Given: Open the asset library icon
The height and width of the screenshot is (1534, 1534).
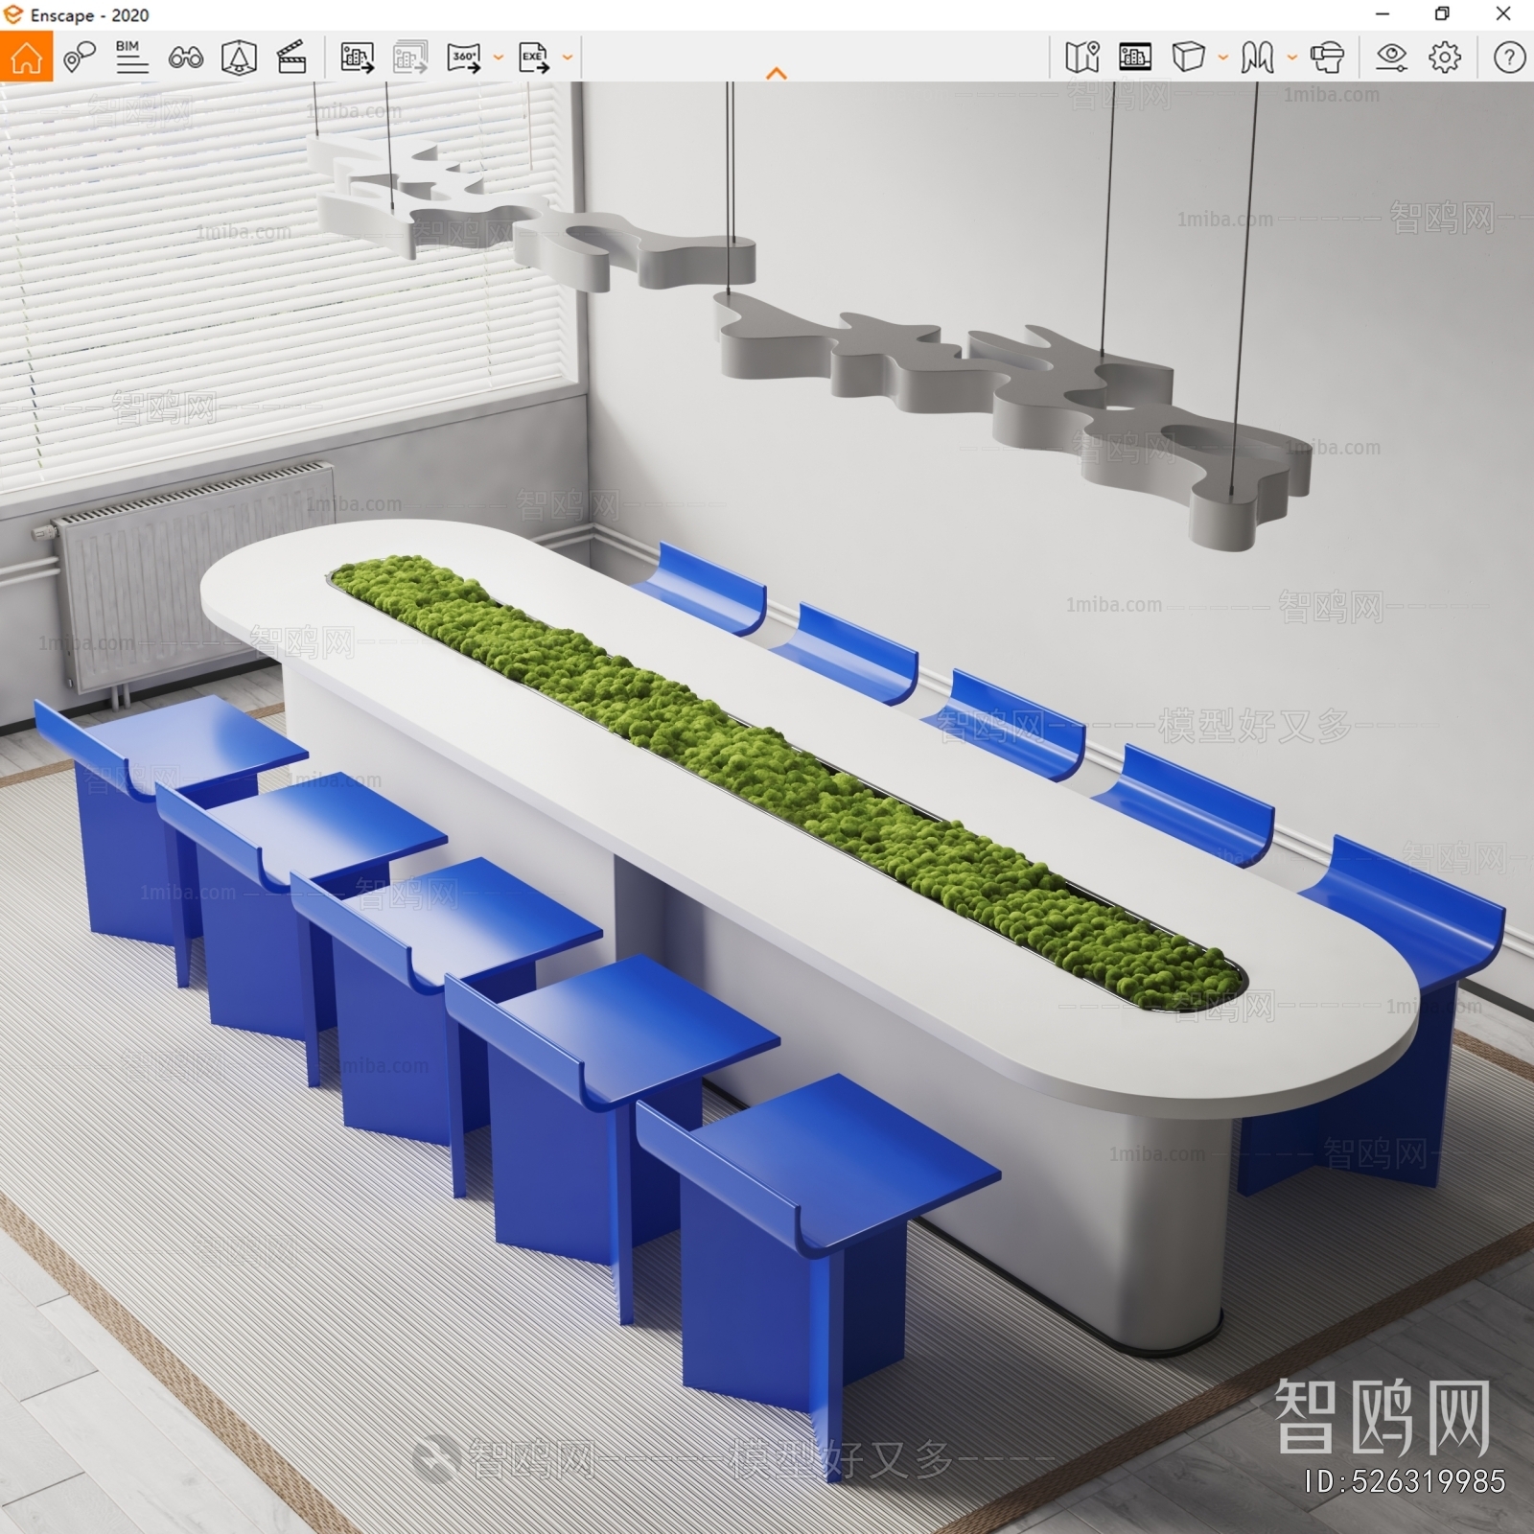Looking at the screenshot, I should pos(1135,58).
